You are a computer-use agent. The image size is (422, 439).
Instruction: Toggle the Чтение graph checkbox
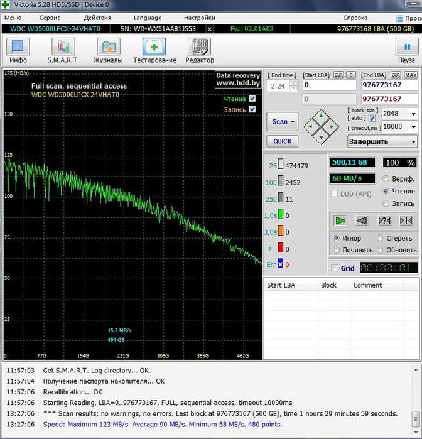click(252, 99)
